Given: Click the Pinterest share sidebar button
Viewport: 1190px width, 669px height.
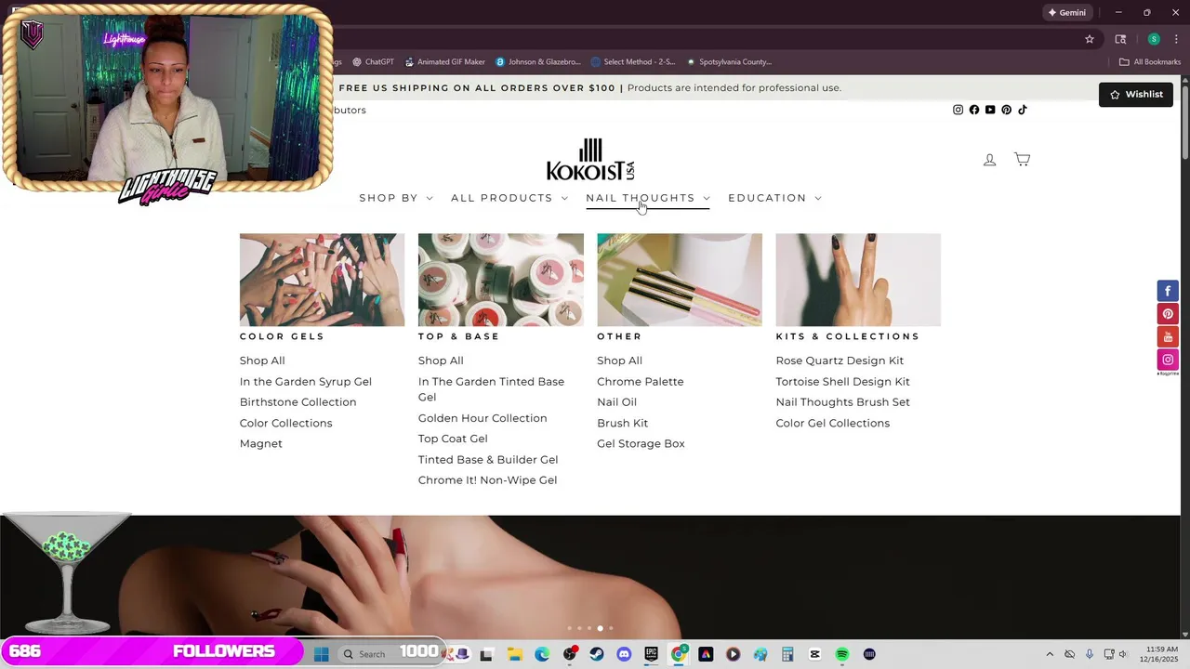Looking at the screenshot, I should (1168, 314).
